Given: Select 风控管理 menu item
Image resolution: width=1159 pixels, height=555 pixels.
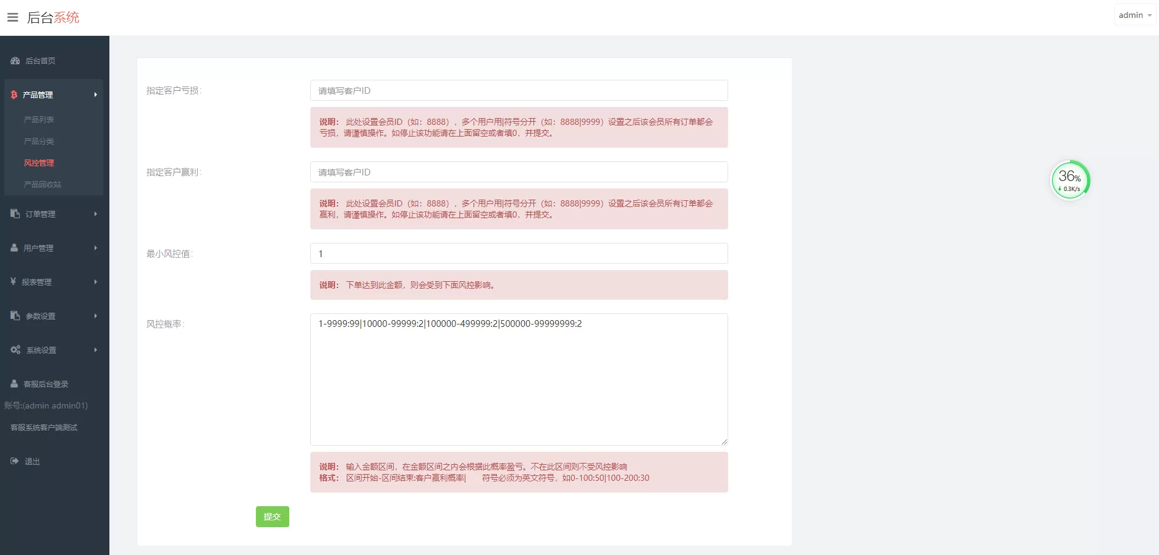Looking at the screenshot, I should click(x=39, y=163).
